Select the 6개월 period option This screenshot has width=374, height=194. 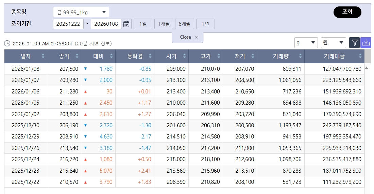(x=185, y=24)
